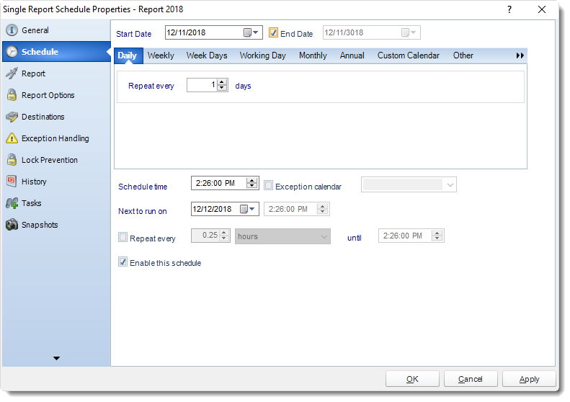The width and height of the screenshot is (570, 402).
Task: Toggle the End Date checkbox
Action: (x=273, y=32)
